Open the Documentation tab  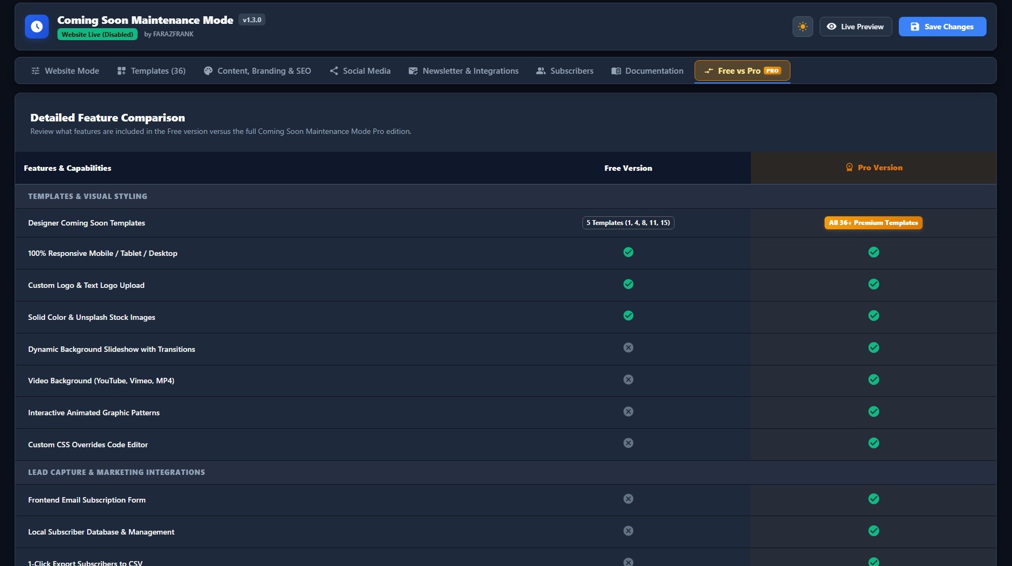647,71
